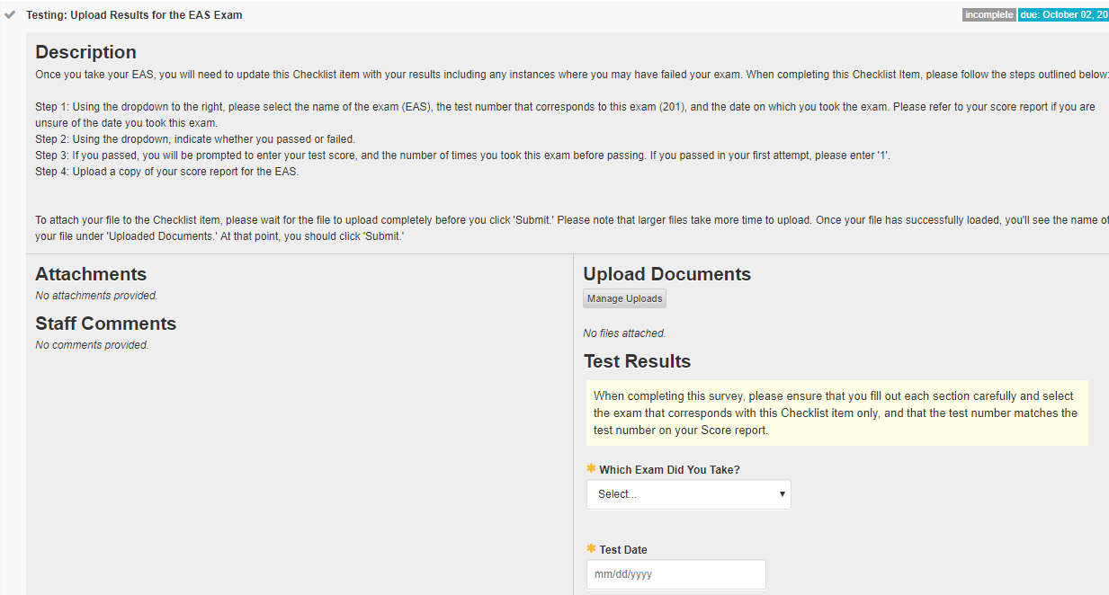Click the orange asterisk beside Which Exam label
This screenshot has height=595, width=1109.
click(x=591, y=468)
